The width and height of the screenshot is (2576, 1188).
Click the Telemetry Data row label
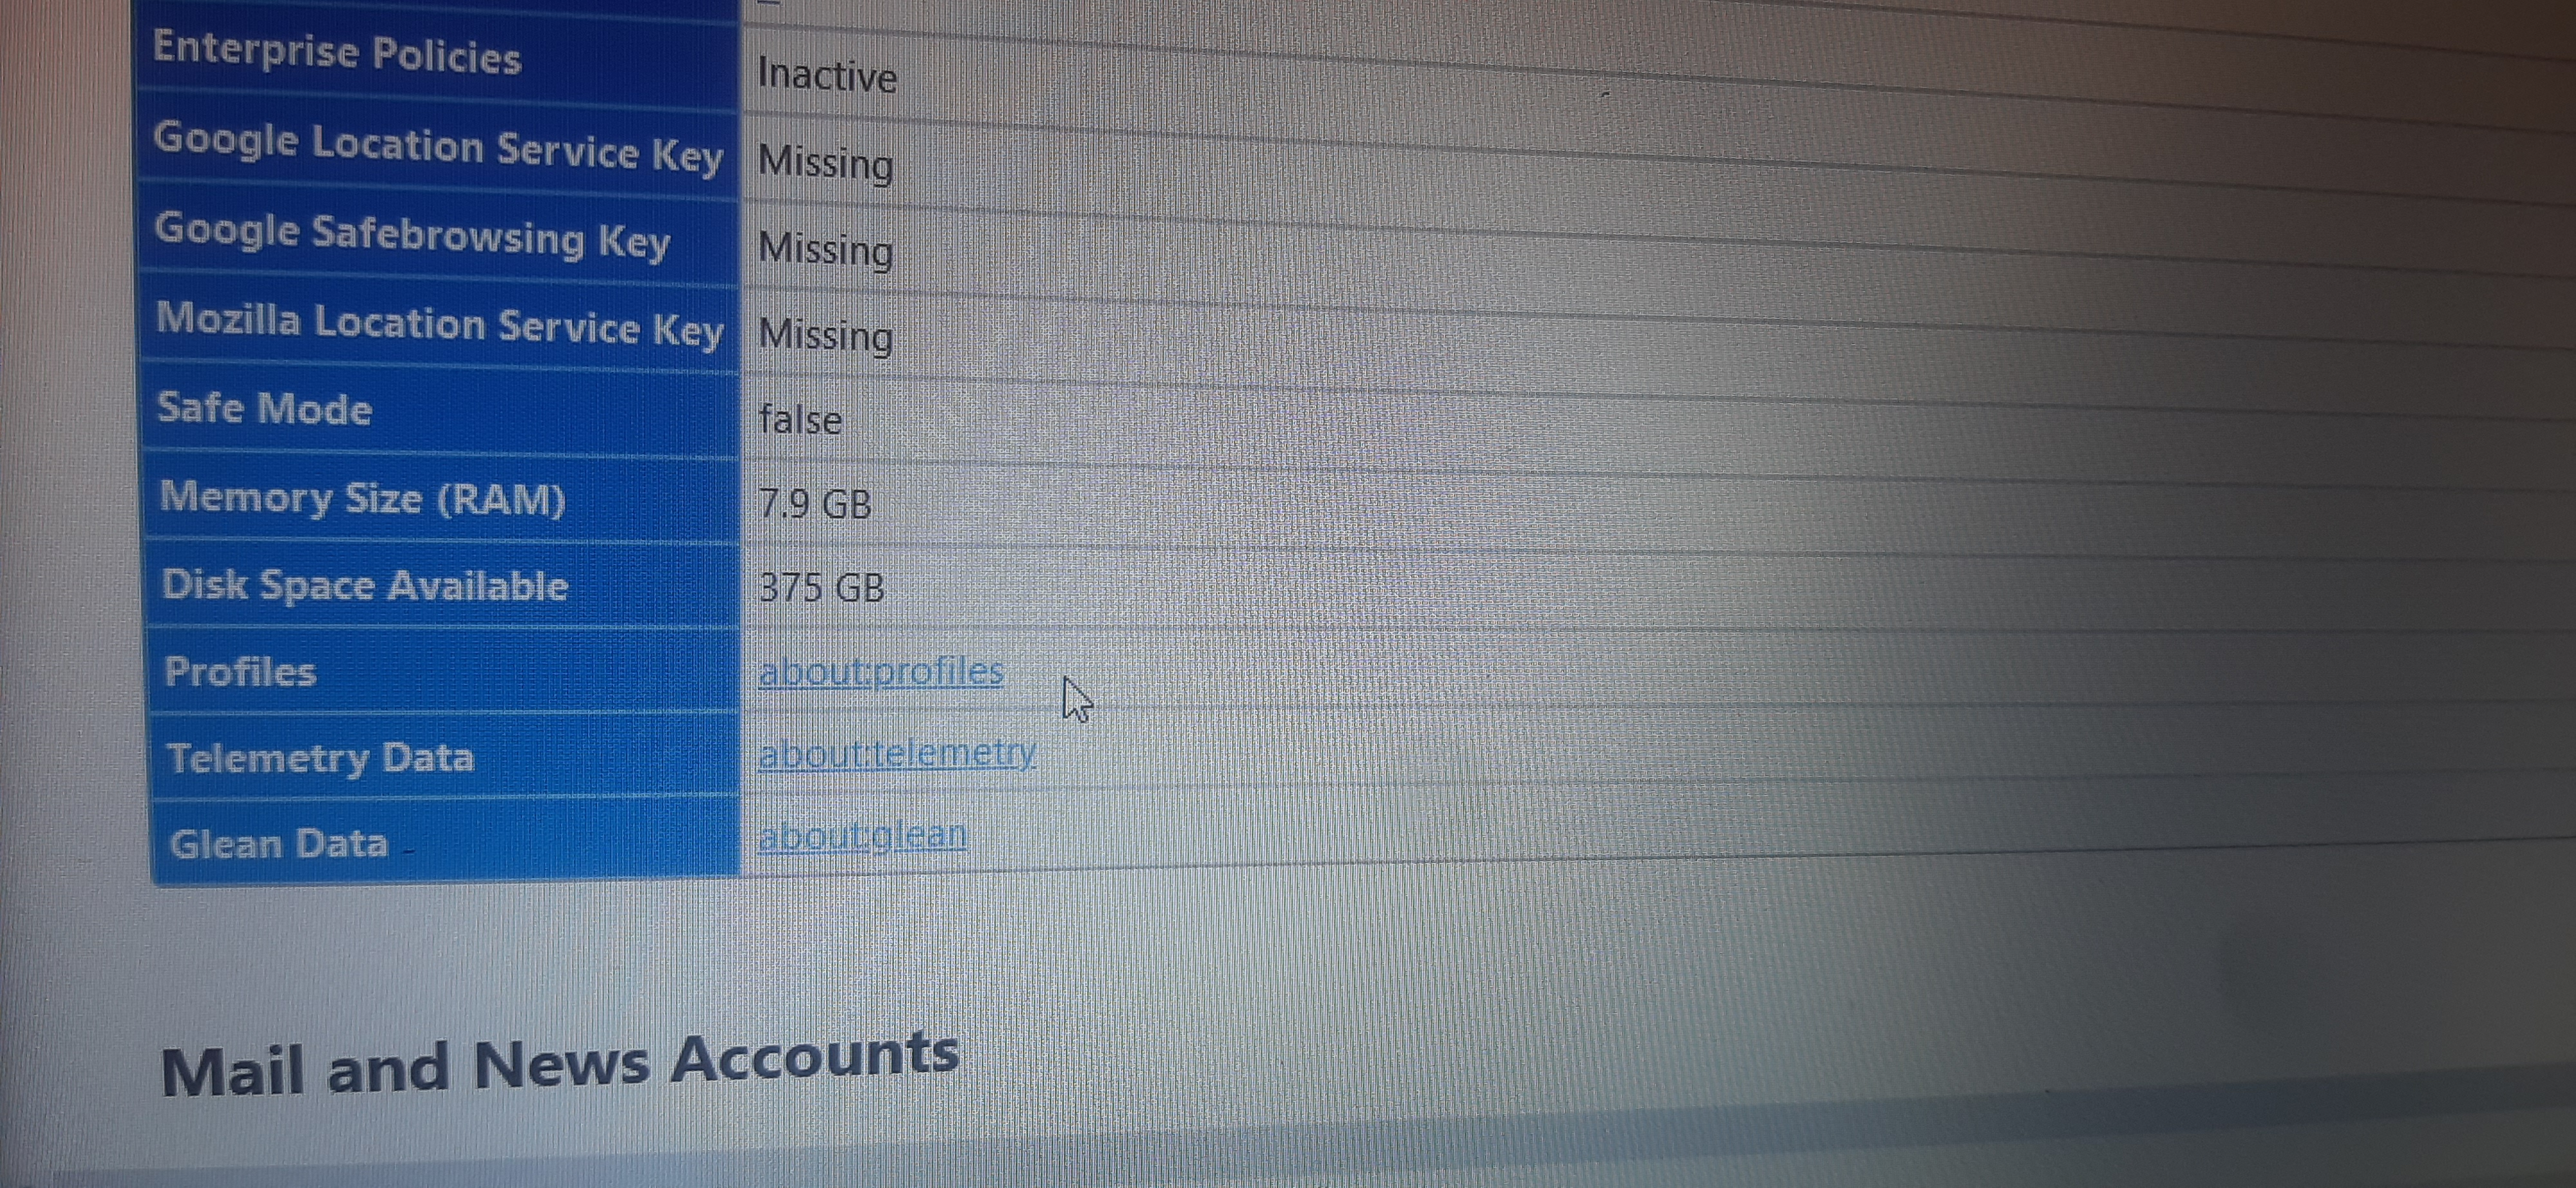click(x=320, y=758)
